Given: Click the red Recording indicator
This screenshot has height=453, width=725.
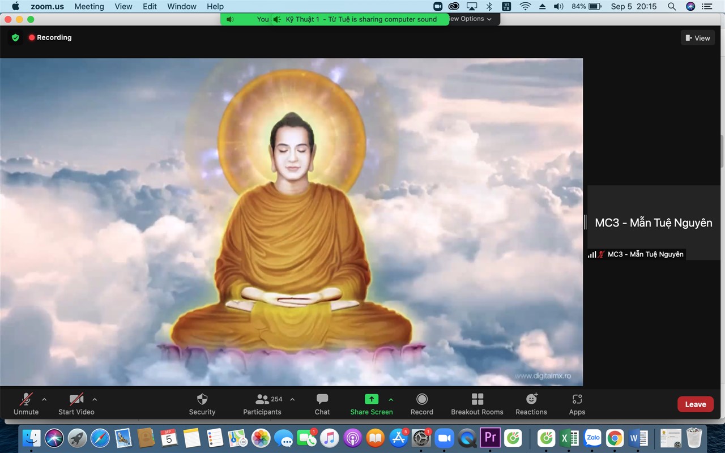Looking at the screenshot, I should 50,37.
